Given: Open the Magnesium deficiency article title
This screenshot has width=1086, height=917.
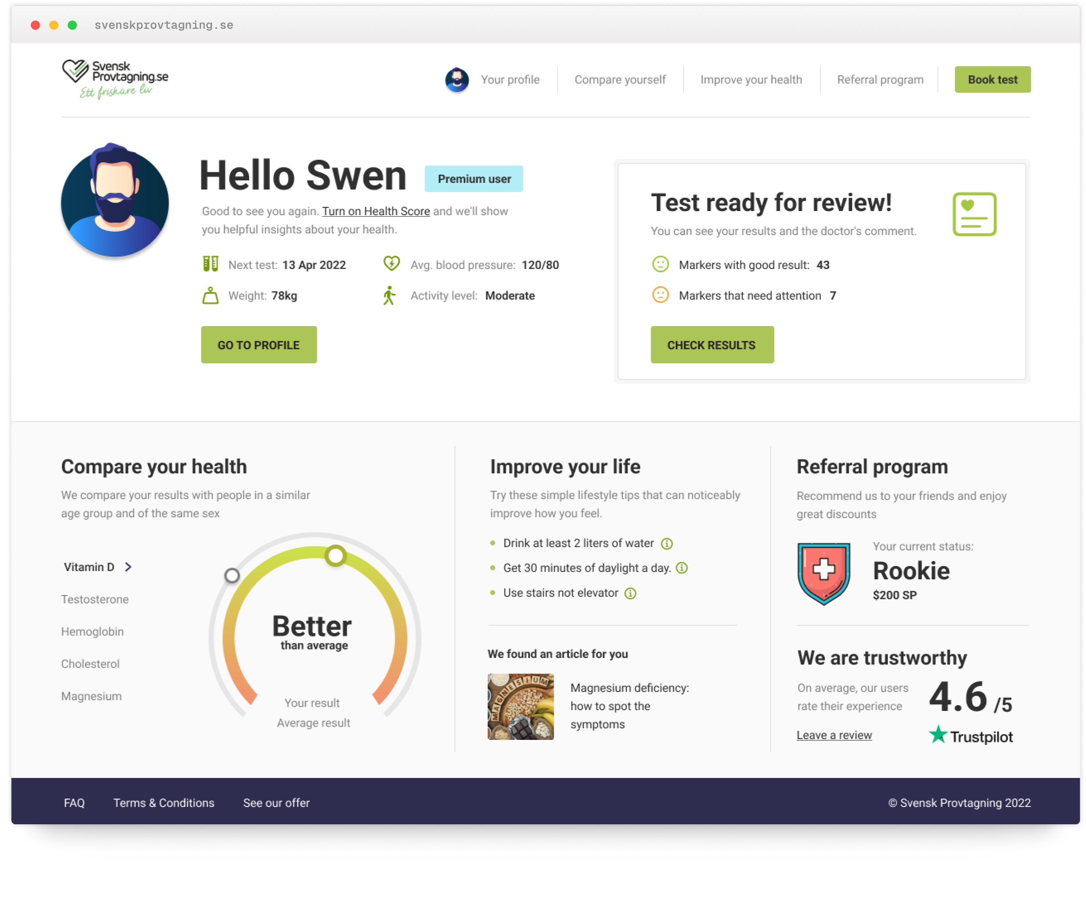Looking at the screenshot, I should pyautogui.click(x=630, y=706).
